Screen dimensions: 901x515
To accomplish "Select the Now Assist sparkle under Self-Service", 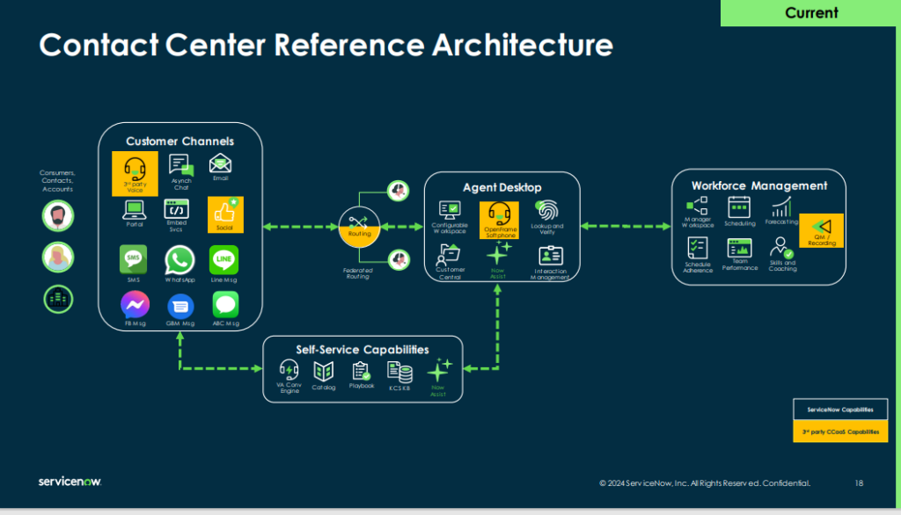I will pos(437,370).
